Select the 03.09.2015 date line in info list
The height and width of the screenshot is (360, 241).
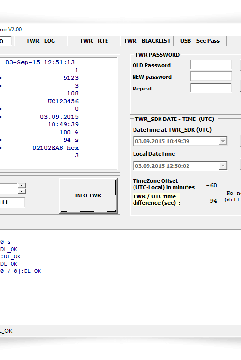click(59, 117)
